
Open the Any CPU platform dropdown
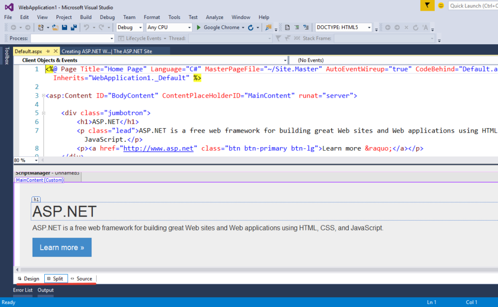pyautogui.click(x=169, y=27)
